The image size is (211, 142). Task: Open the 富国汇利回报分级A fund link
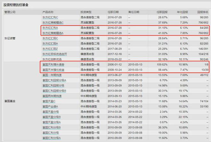coord(54,80)
